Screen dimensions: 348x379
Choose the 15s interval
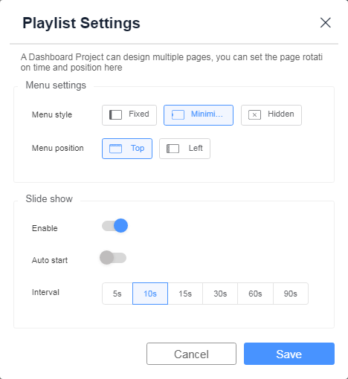tap(185, 294)
